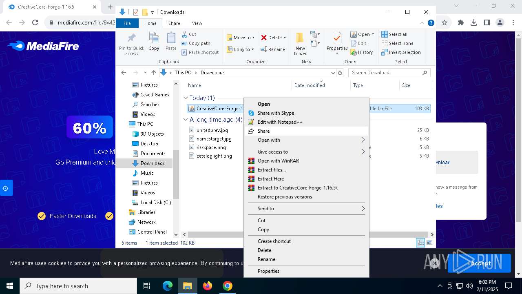The height and width of the screenshot is (294, 522).
Task: Click Chrome extensions puzzle icon
Action: coord(461,23)
